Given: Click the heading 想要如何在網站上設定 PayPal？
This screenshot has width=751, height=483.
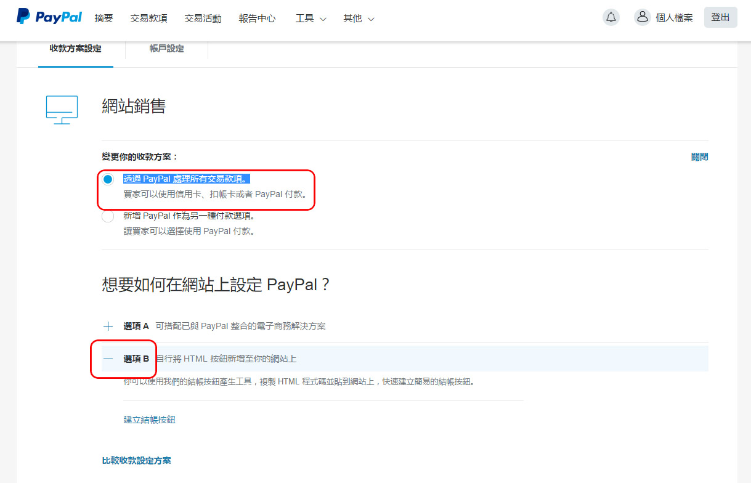Looking at the screenshot, I should 216,285.
